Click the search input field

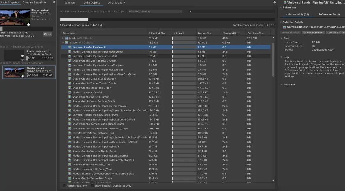232,11
